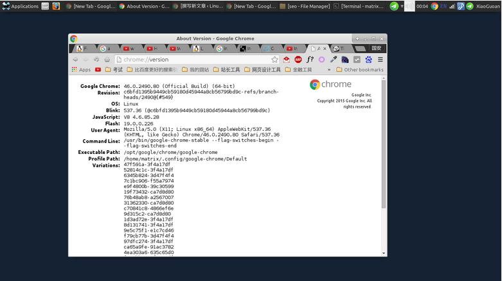Screen dimensions: 502x281
Task: Open the 站长工具 bookmarks folder
Action: pyautogui.click(x=226, y=69)
